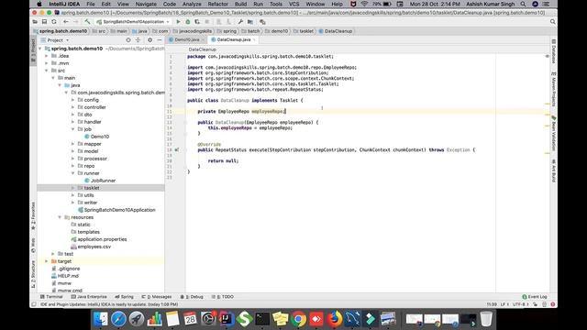This screenshot has height=330, width=587.
Task: Open the Debug tool window
Action: click(192, 297)
